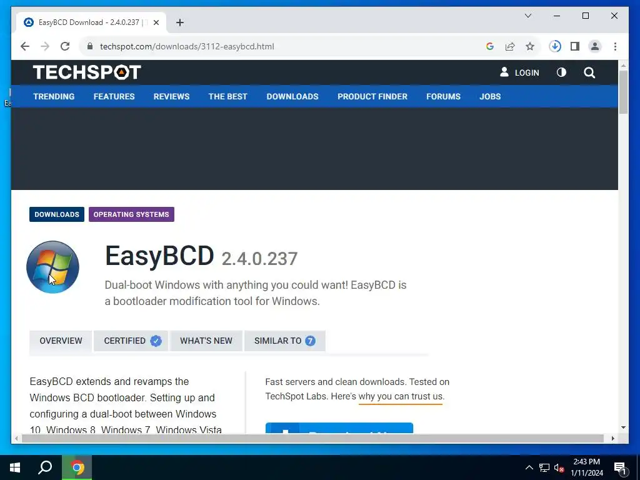This screenshot has width=640, height=480.
Task: Open the taskbar clock and date
Action: point(586,467)
